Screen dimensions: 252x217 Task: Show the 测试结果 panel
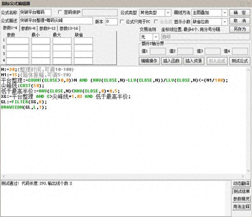pyautogui.click(x=241, y=191)
